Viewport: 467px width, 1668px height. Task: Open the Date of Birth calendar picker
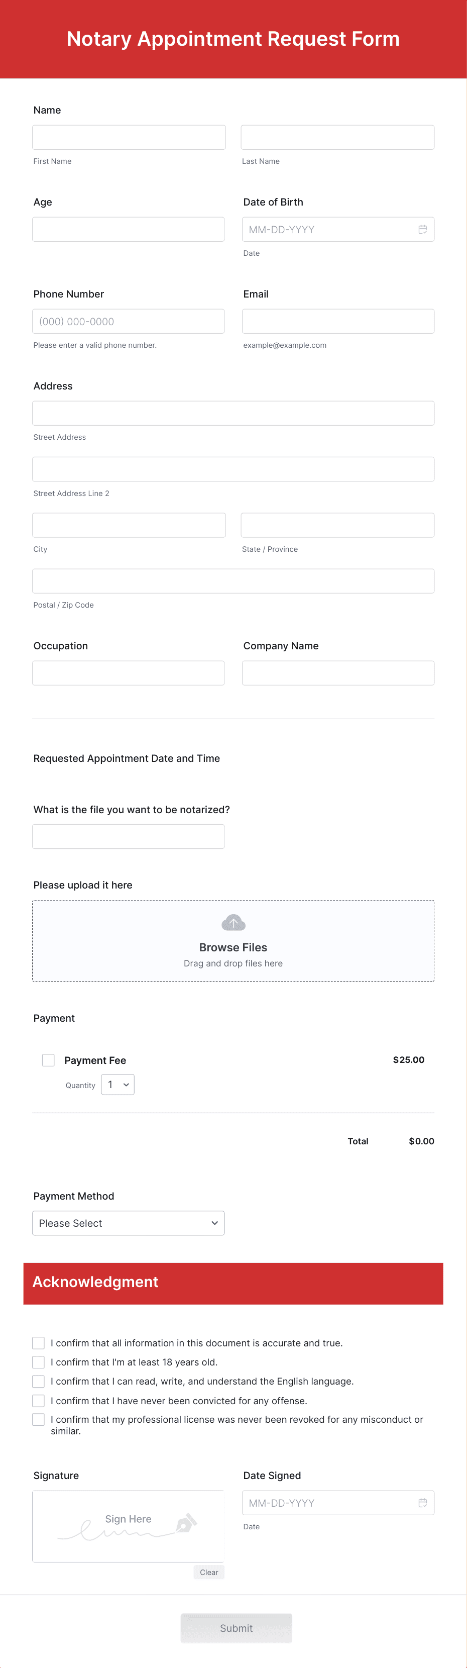coord(422,229)
